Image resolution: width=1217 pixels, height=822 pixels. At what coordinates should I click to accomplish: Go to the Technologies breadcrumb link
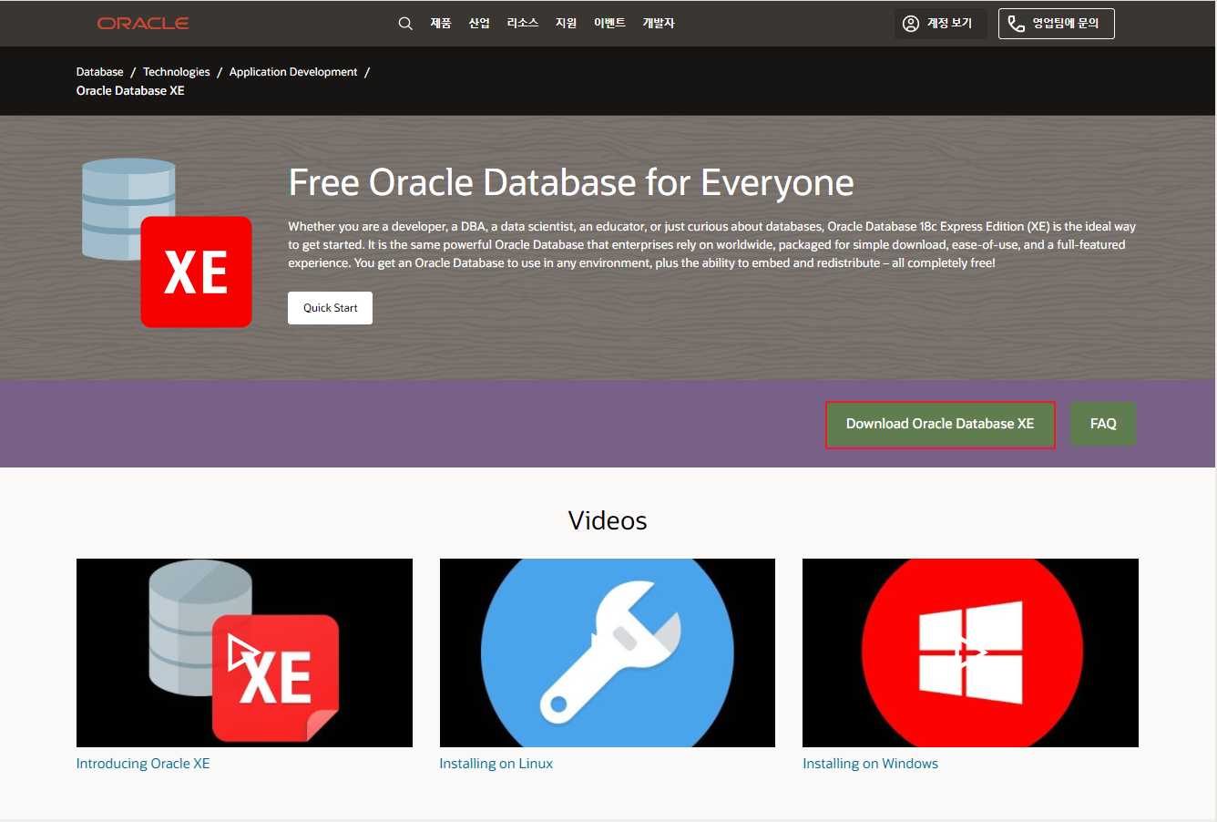click(x=177, y=72)
